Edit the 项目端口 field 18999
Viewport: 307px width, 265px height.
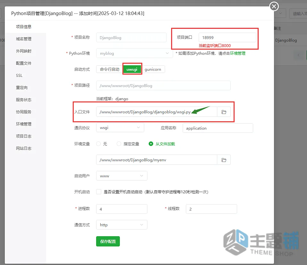click(x=227, y=37)
